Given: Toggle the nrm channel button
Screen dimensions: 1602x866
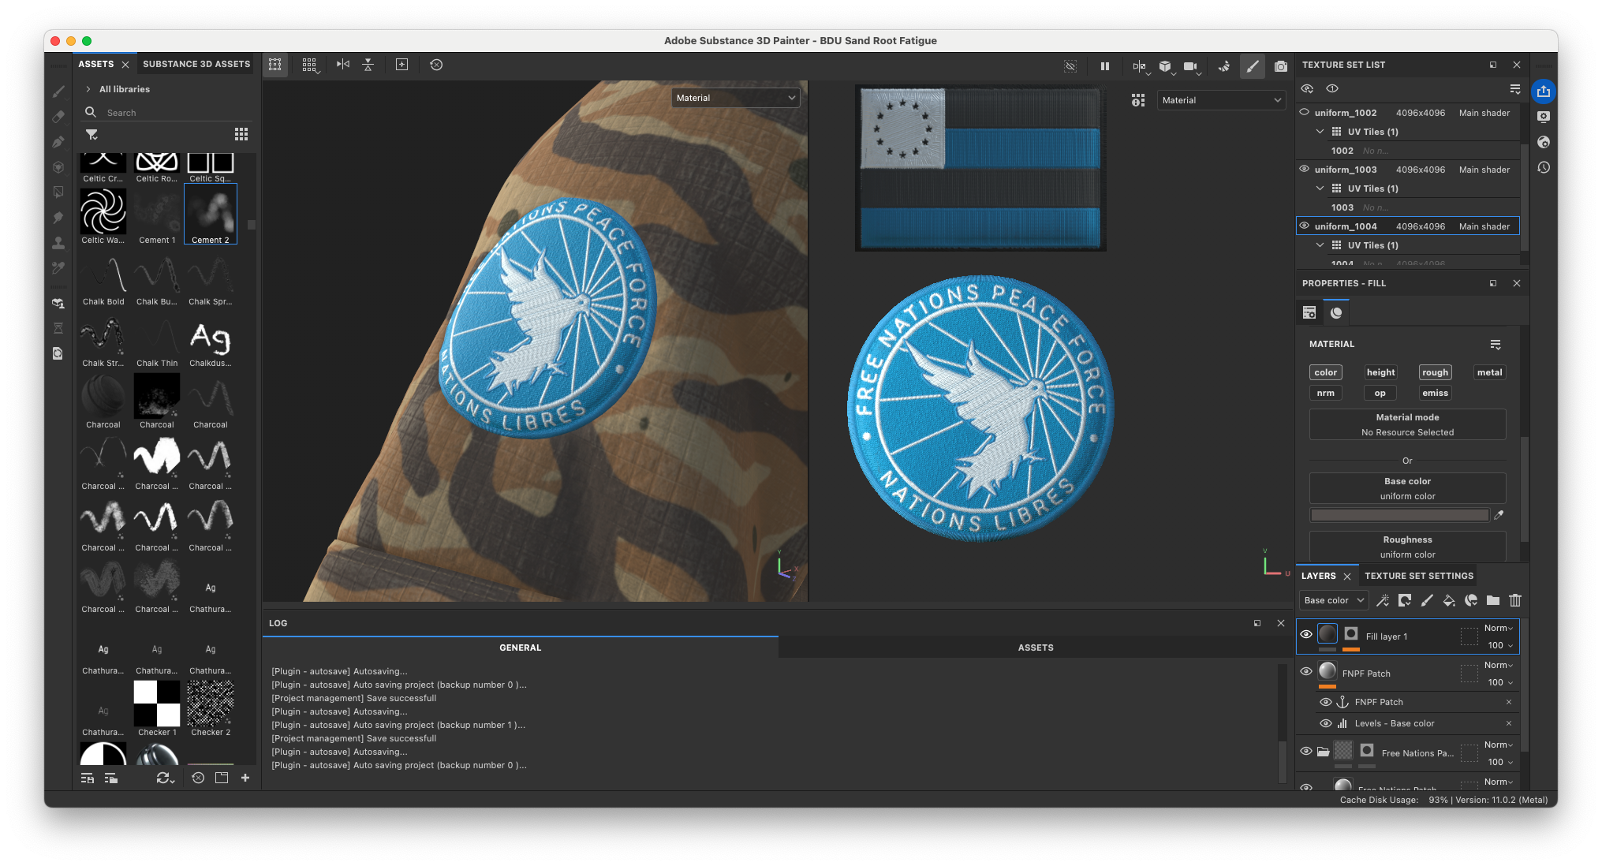Looking at the screenshot, I should 1326,393.
